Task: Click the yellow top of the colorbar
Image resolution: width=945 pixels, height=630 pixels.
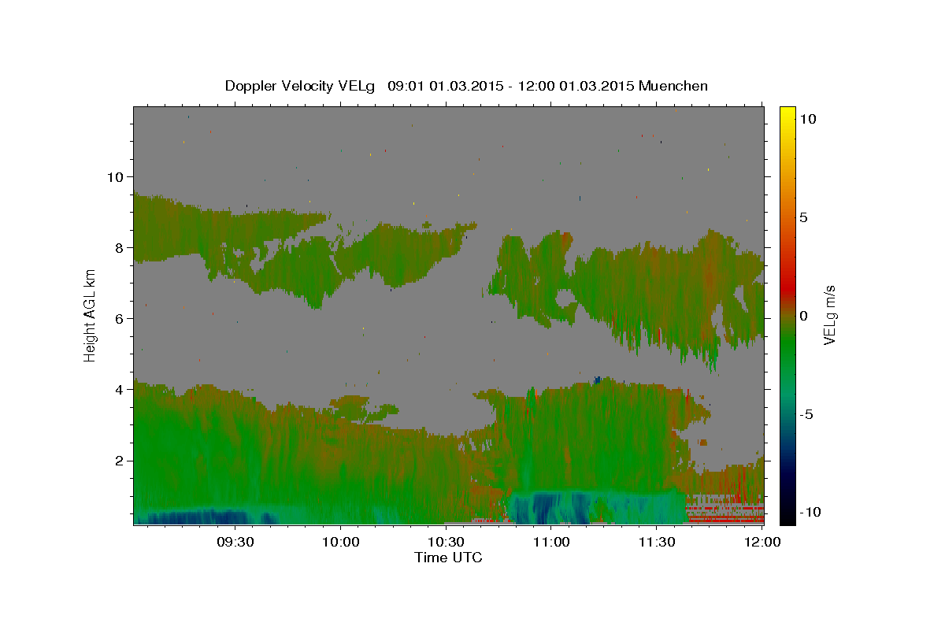Action: point(787,114)
